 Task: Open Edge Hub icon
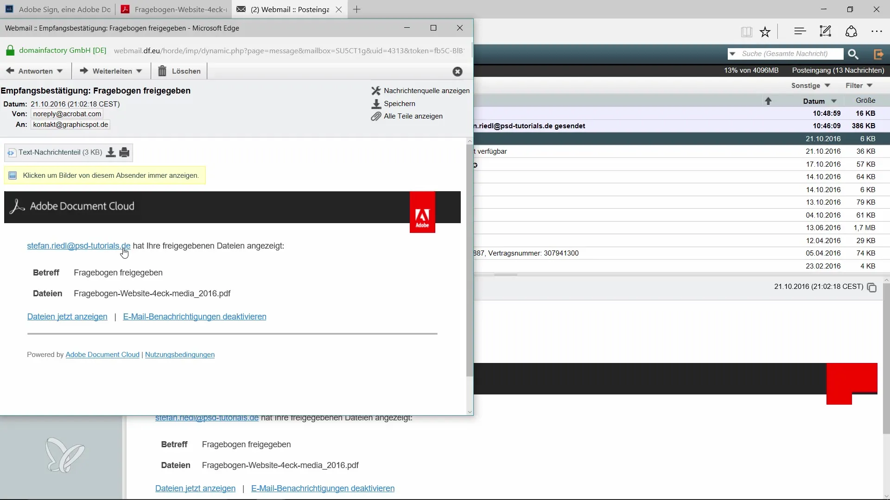tap(800, 31)
